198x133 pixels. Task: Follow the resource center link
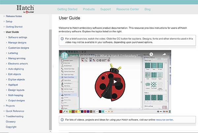(x=164, y=120)
